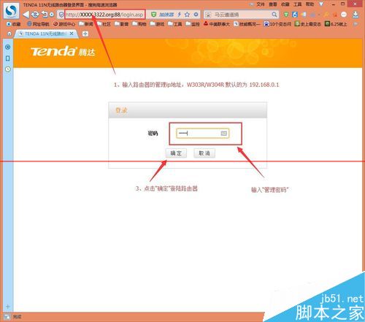Select the TENDA 11N tab
This screenshot has height=322, width=365.
[46, 34]
